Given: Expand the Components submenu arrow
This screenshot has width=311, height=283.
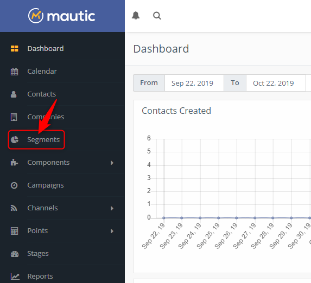Looking at the screenshot, I should 112,163.
